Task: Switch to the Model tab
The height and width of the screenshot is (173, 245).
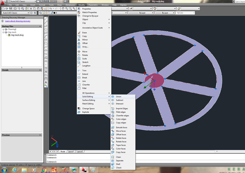Action: pyautogui.click(x=63, y=152)
